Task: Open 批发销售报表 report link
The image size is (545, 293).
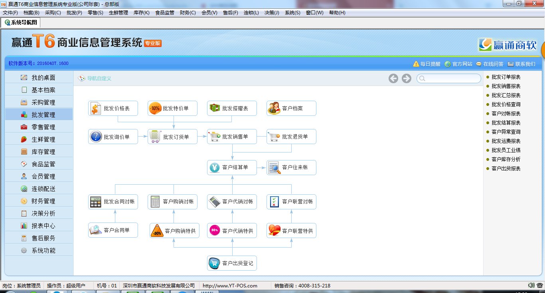Action: (x=506, y=86)
